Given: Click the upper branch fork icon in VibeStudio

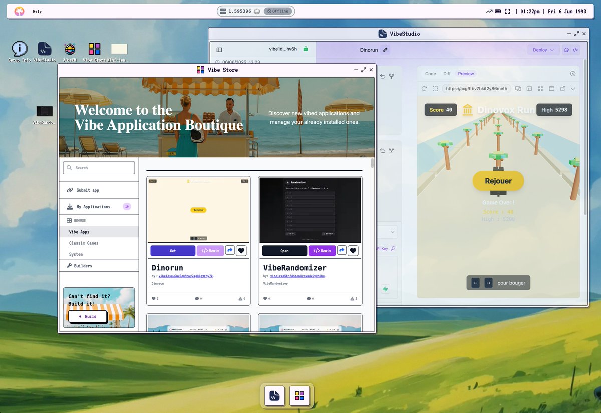Looking at the screenshot, I should 392,76.
